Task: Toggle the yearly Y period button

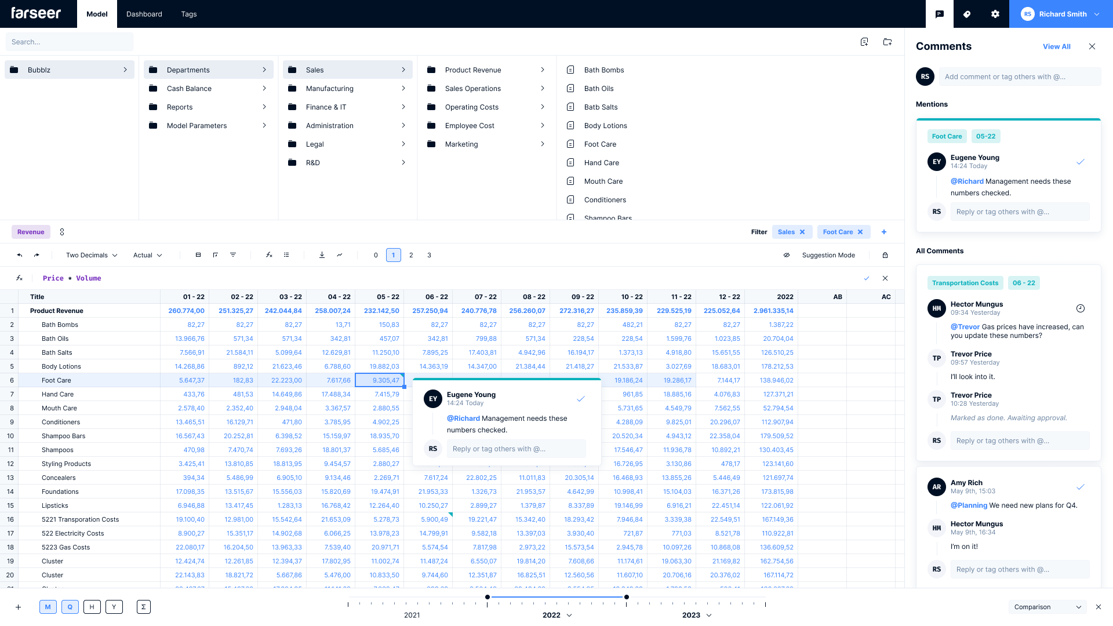Action: [114, 607]
